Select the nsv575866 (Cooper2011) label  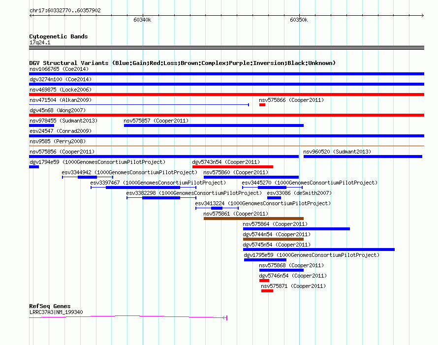pyautogui.click(x=291, y=100)
